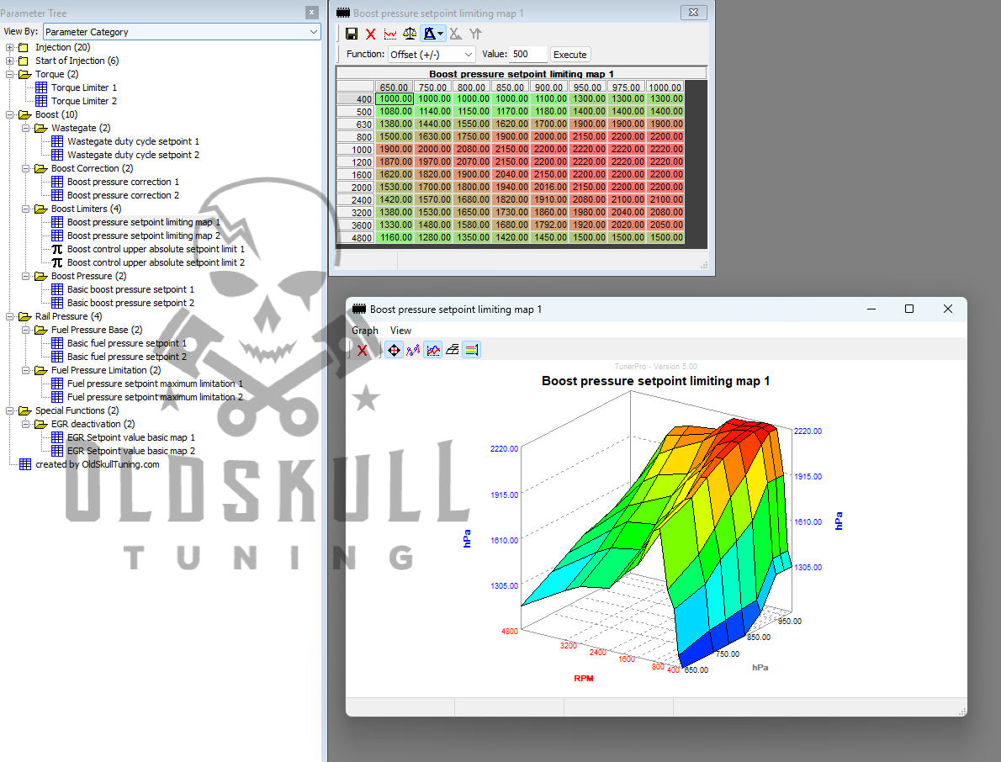Toggle the rainbow color shading button
The height and width of the screenshot is (762, 1001).
[x=471, y=350]
